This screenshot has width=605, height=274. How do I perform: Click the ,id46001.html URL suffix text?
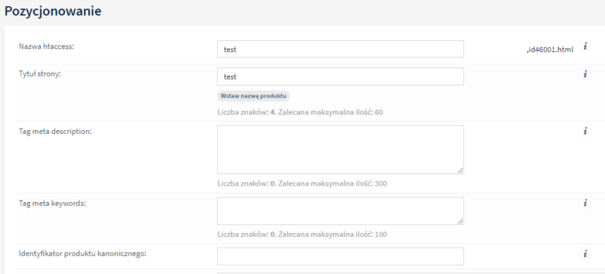550,49
